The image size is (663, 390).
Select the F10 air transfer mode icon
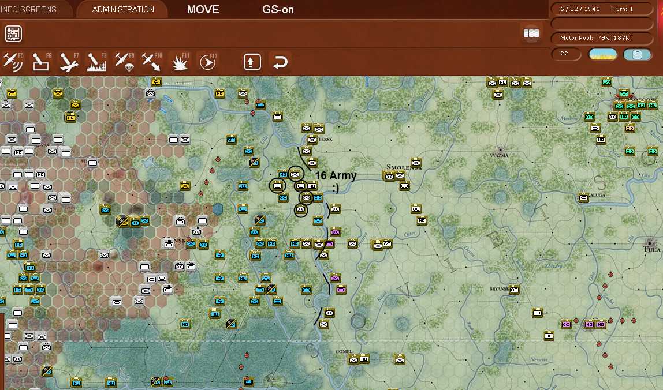click(x=152, y=62)
